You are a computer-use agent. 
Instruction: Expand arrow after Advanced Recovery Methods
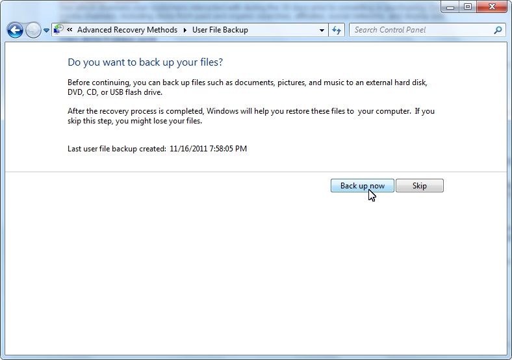[185, 30]
